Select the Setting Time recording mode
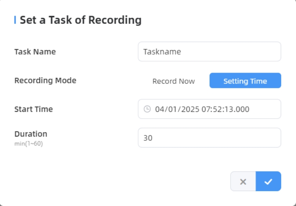The image size is (296, 206). click(245, 80)
